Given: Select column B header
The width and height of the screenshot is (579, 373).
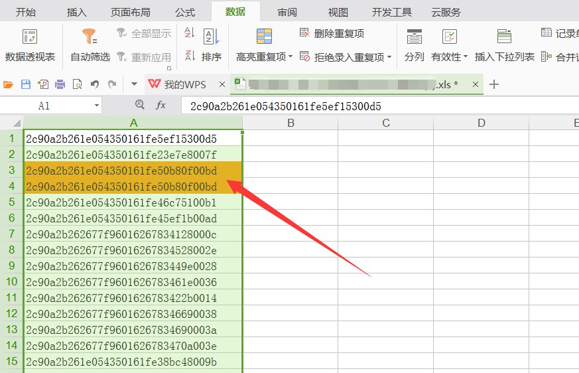Looking at the screenshot, I should coord(290,123).
